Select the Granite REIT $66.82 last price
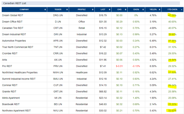 pyautogui.click(x=103, y=92)
